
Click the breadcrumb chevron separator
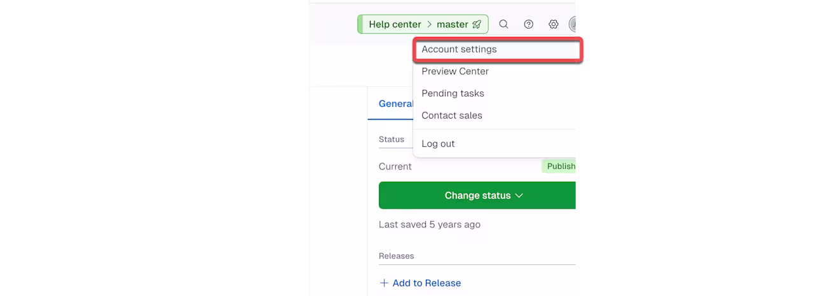429,25
